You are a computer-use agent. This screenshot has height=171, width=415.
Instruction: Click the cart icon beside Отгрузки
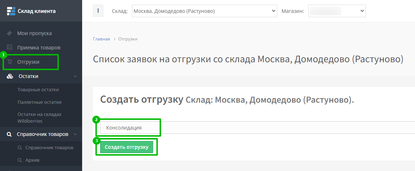[x=10, y=62]
